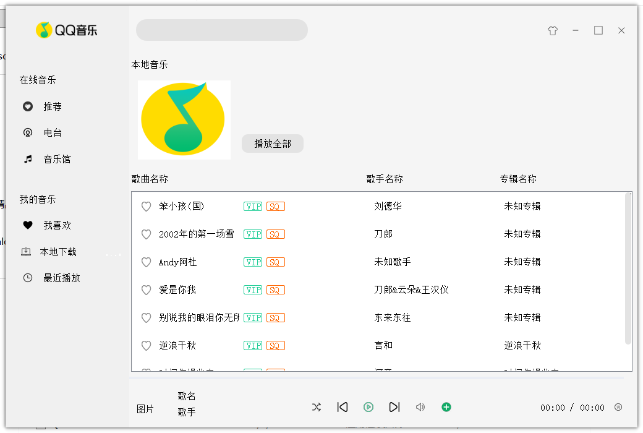This screenshot has width=643, height=433.
Task: View the 最近播放 history
Action: pyautogui.click(x=61, y=278)
